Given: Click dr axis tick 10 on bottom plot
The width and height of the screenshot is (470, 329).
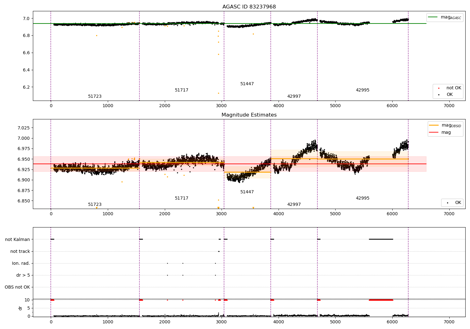Looking at the screenshot, I should tap(27, 300).
